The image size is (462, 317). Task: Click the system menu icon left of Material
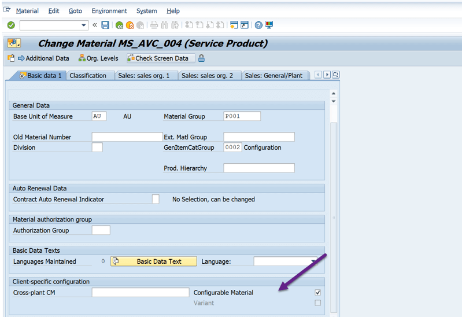(x=7, y=10)
